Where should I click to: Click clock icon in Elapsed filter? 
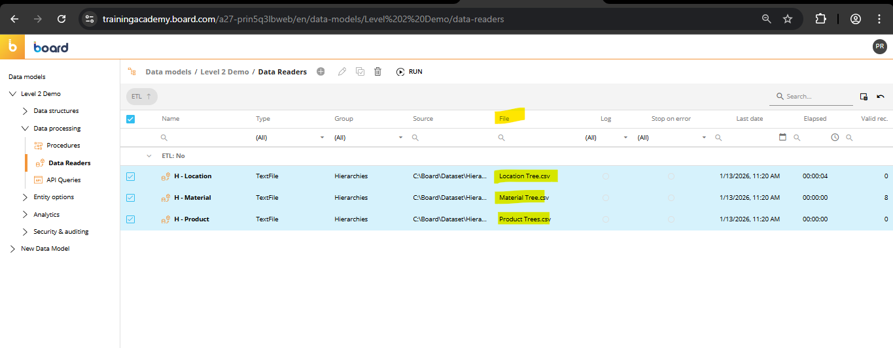(835, 137)
